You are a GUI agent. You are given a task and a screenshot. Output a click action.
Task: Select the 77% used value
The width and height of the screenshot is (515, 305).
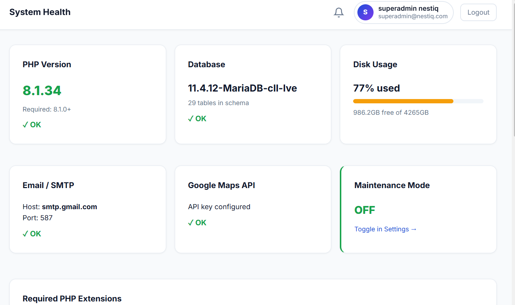pos(377,88)
